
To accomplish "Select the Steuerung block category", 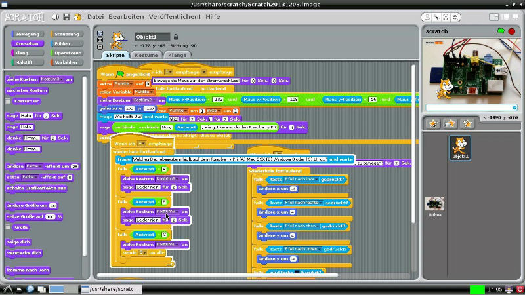I will [x=67, y=34].
